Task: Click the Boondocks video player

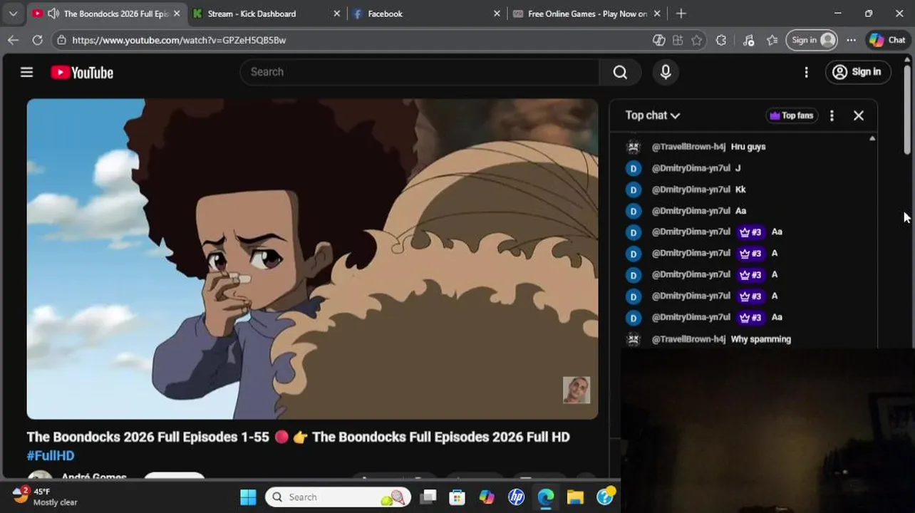Action: coord(312,259)
